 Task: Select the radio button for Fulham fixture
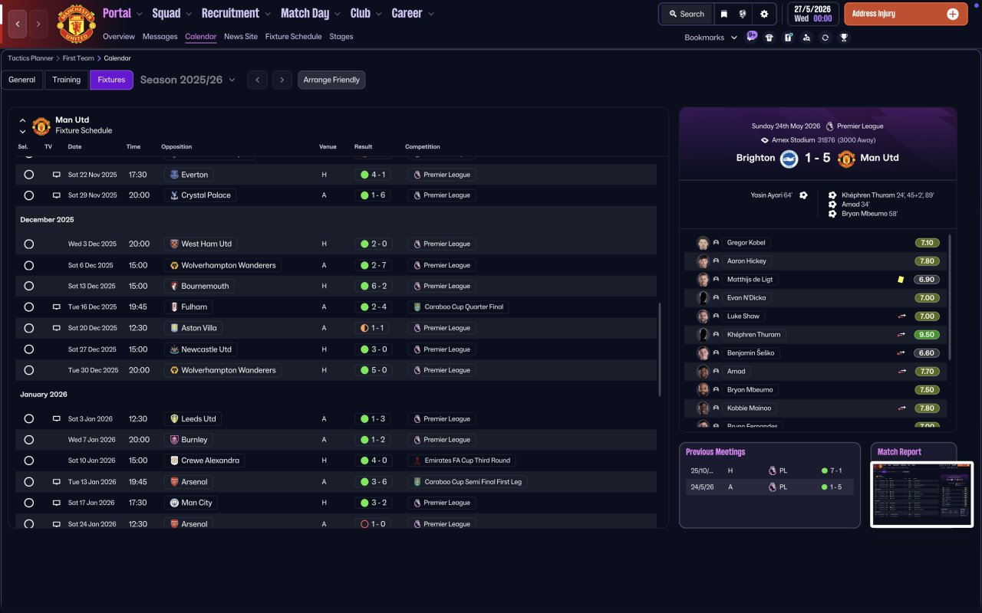click(29, 307)
